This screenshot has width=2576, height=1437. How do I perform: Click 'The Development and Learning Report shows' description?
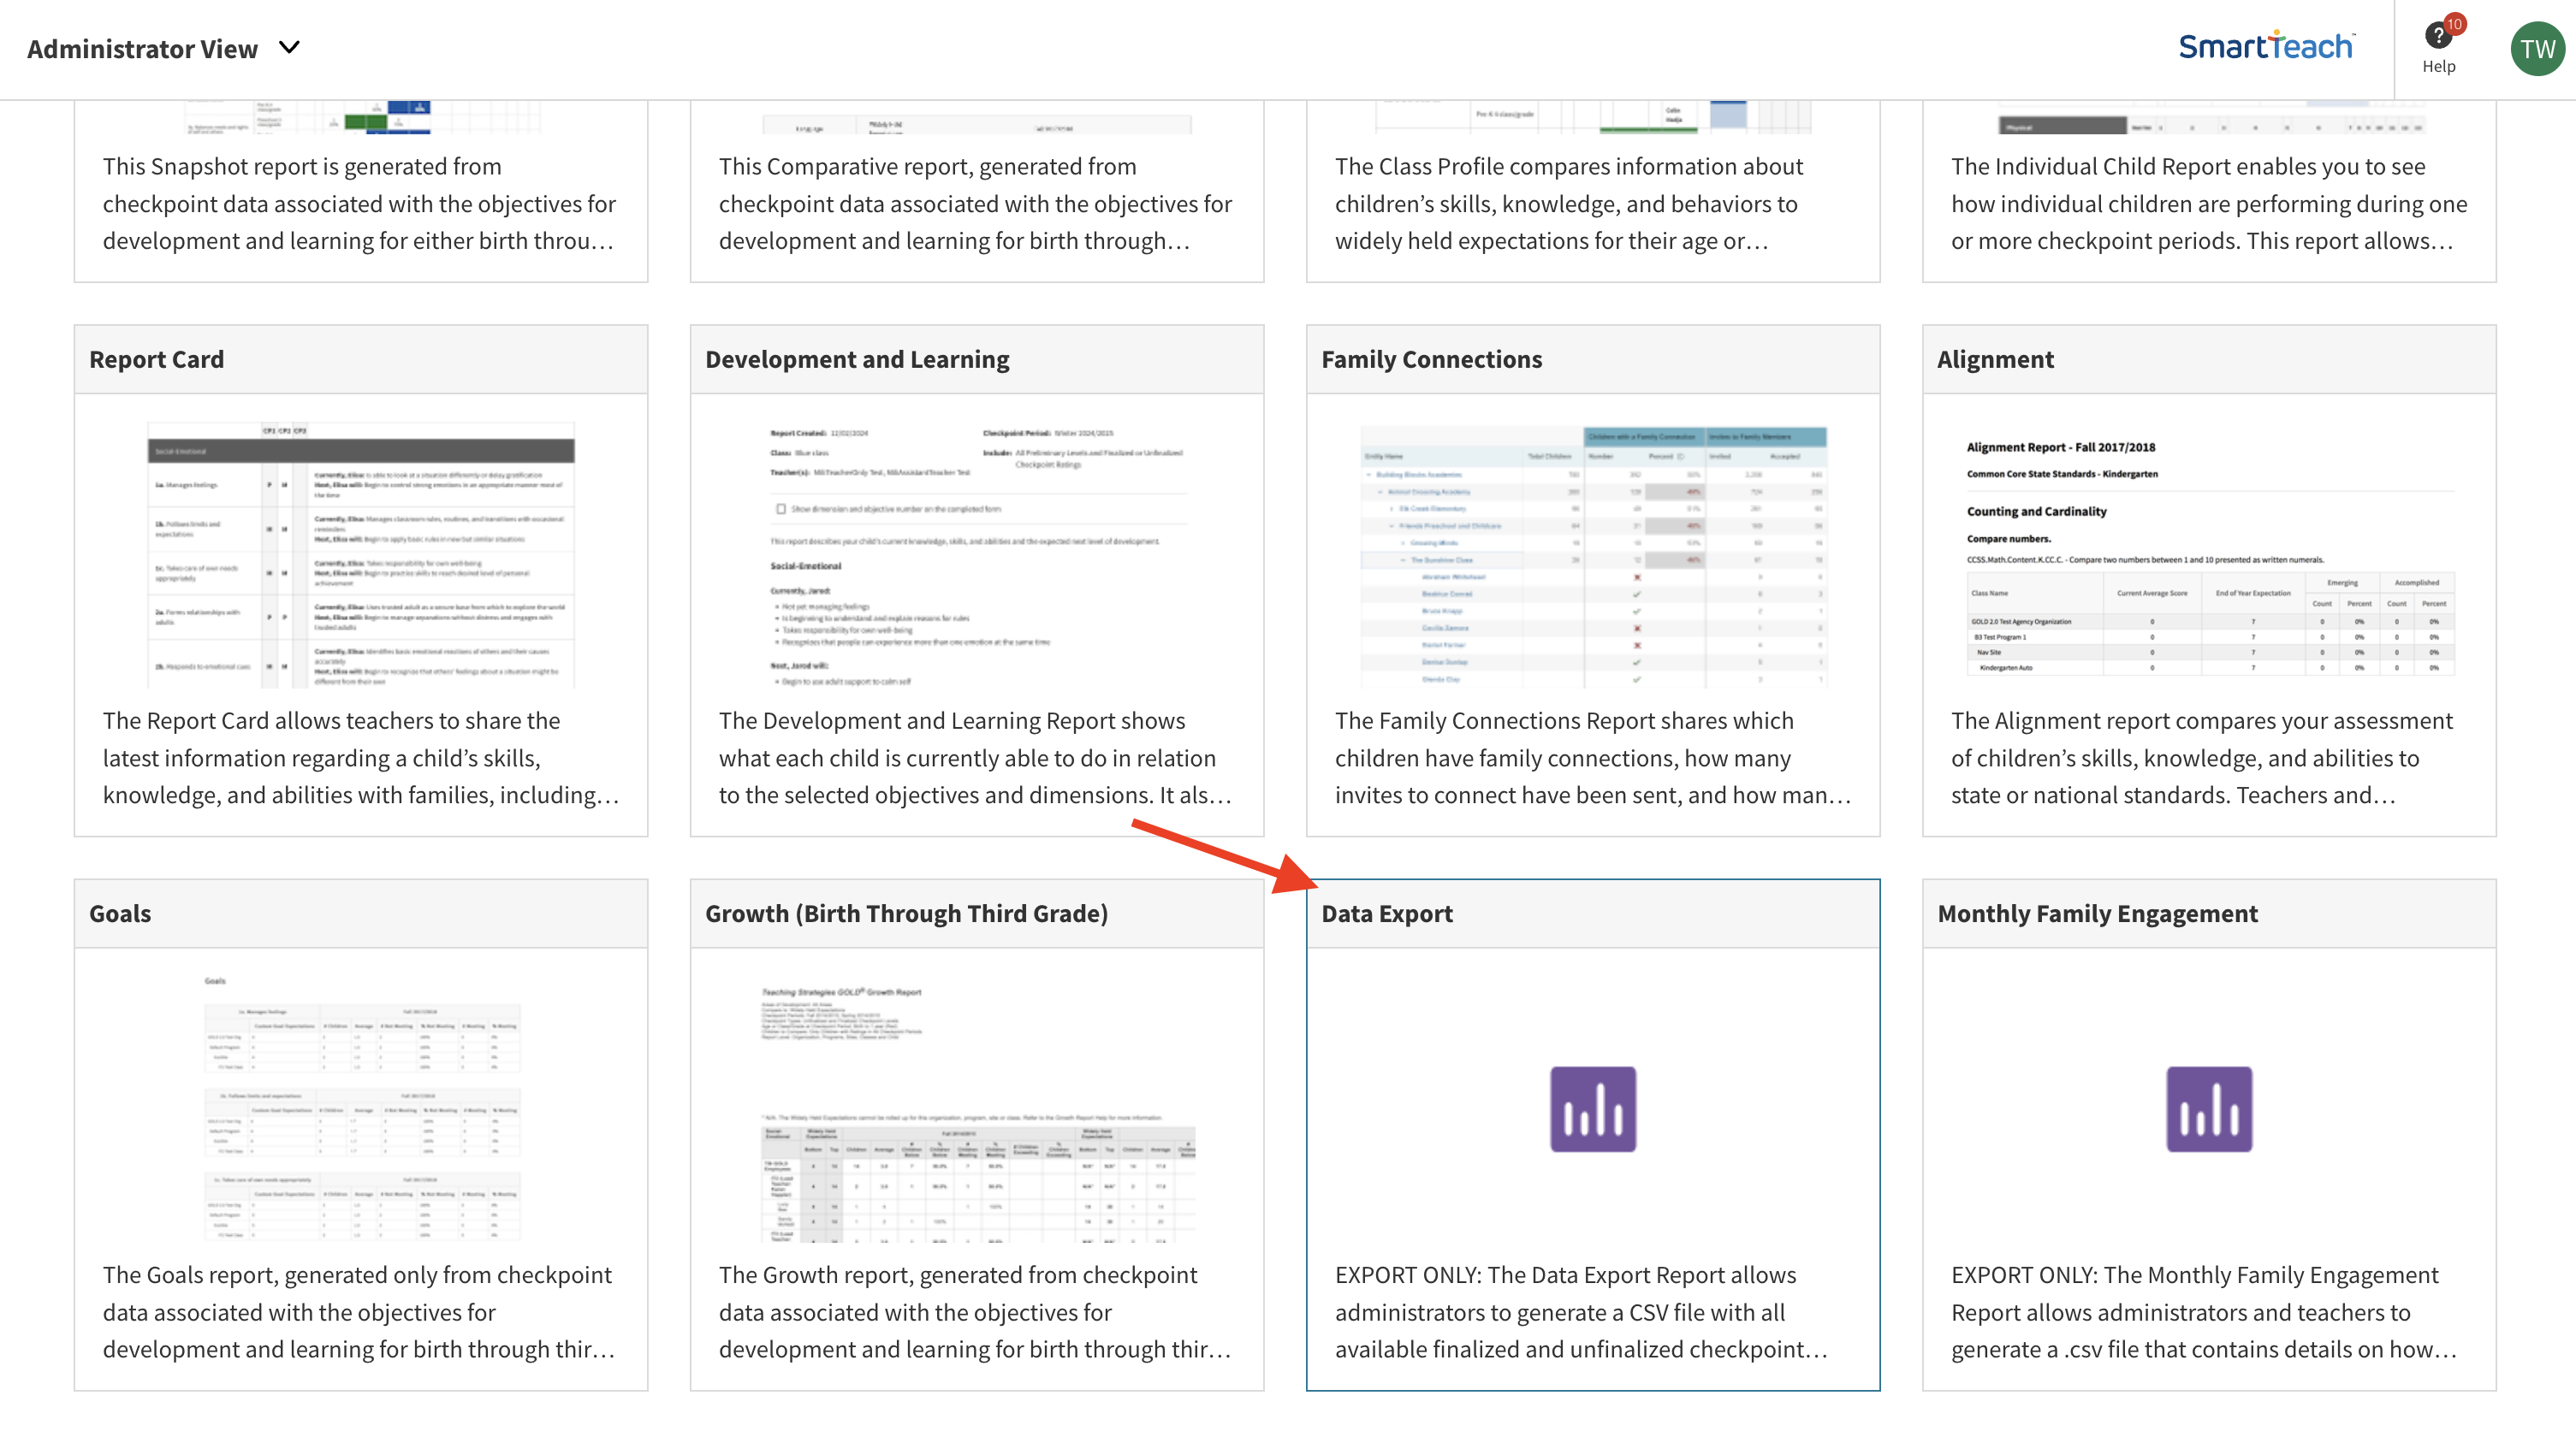pyautogui.click(x=975, y=758)
